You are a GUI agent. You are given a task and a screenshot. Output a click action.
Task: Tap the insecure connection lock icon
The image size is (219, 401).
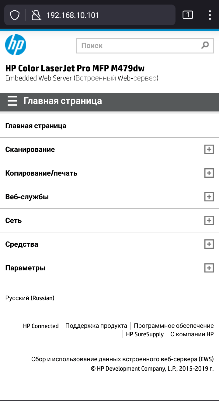(x=36, y=15)
